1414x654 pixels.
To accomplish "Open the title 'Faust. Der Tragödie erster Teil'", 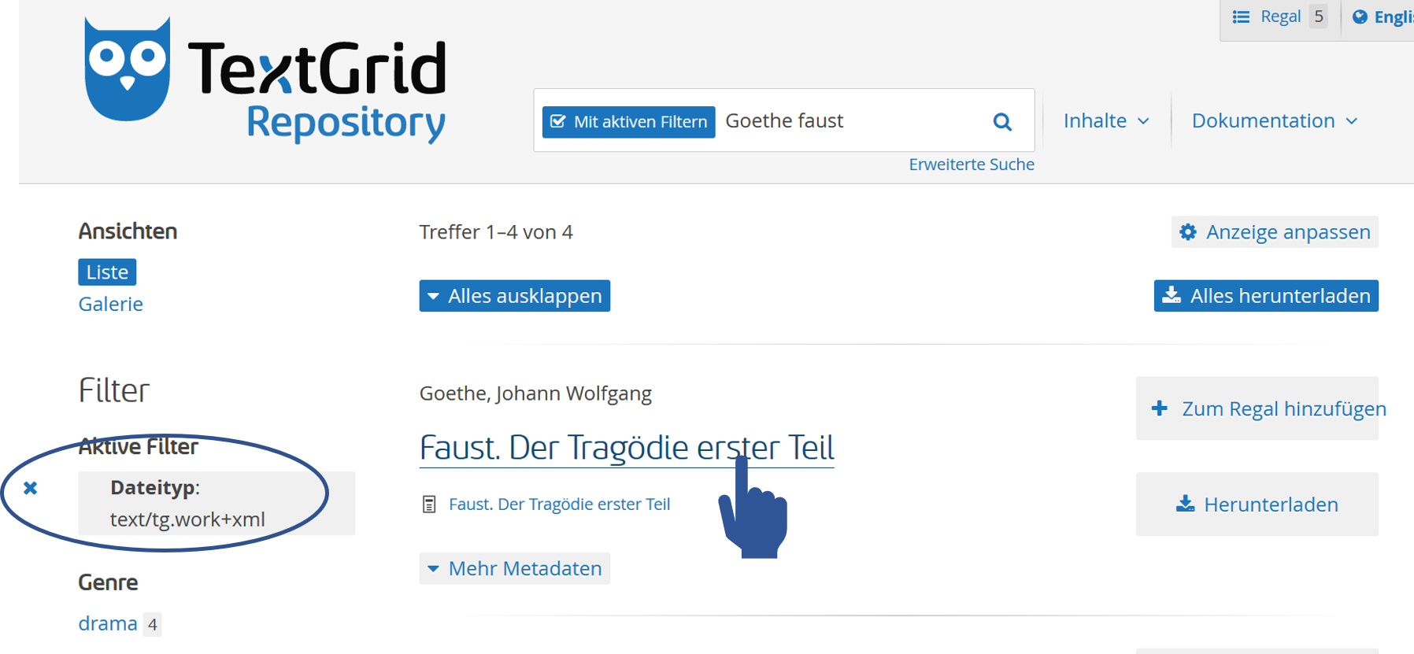I will tap(626, 447).
